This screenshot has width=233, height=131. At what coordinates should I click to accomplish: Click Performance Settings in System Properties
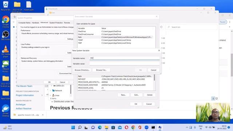pos(70,39)
